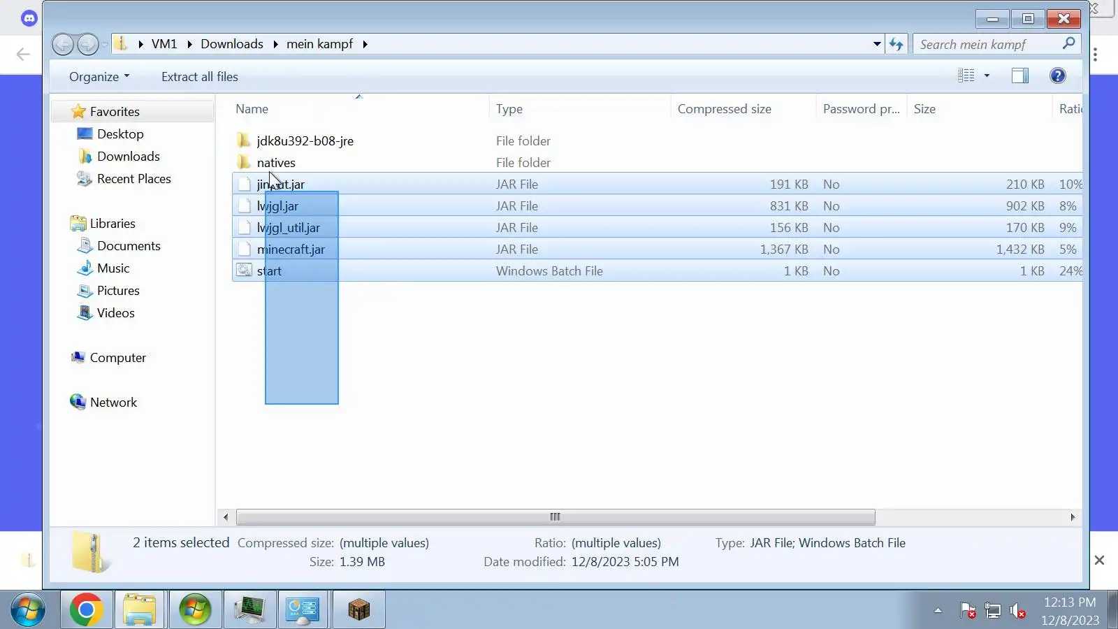The image size is (1118, 629).
Task: Click the horizontal scrollbar right arrow
Action: [1073, 517]
